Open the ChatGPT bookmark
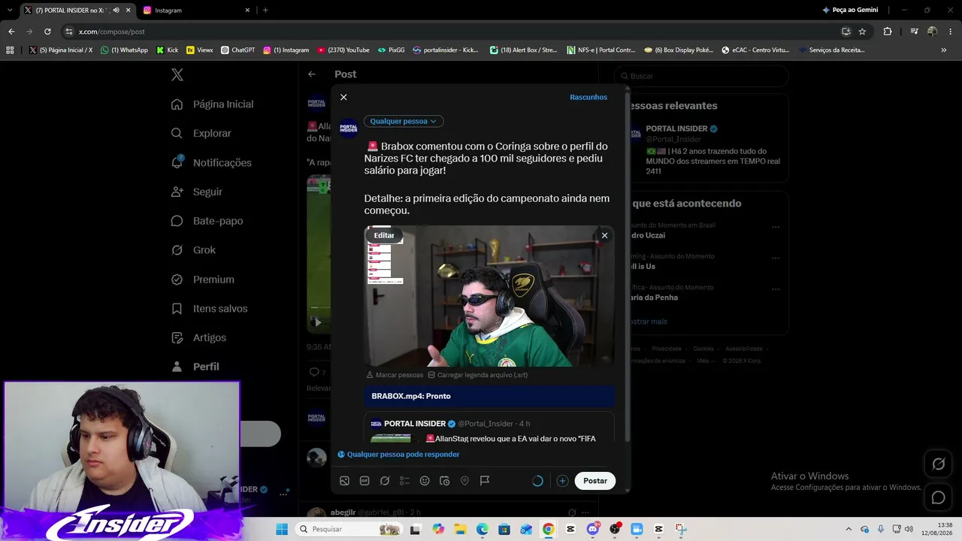962x541 pixels. coord(238,50)
